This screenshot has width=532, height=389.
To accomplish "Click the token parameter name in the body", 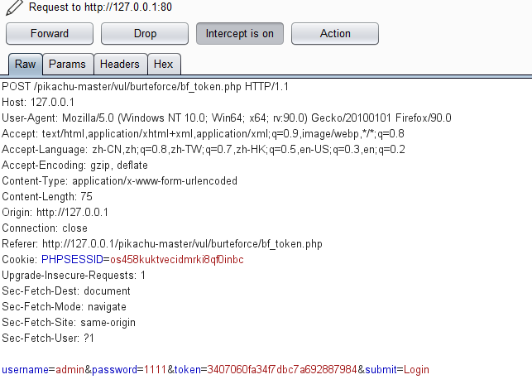I will [x=188, y=370].
